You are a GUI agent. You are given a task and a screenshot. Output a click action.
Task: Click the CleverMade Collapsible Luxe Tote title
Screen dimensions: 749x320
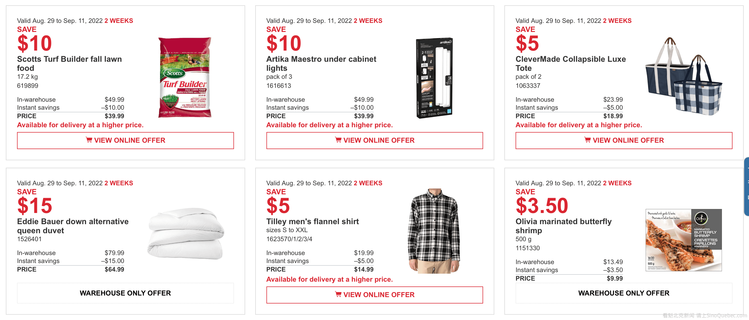[x=570, y=63]
